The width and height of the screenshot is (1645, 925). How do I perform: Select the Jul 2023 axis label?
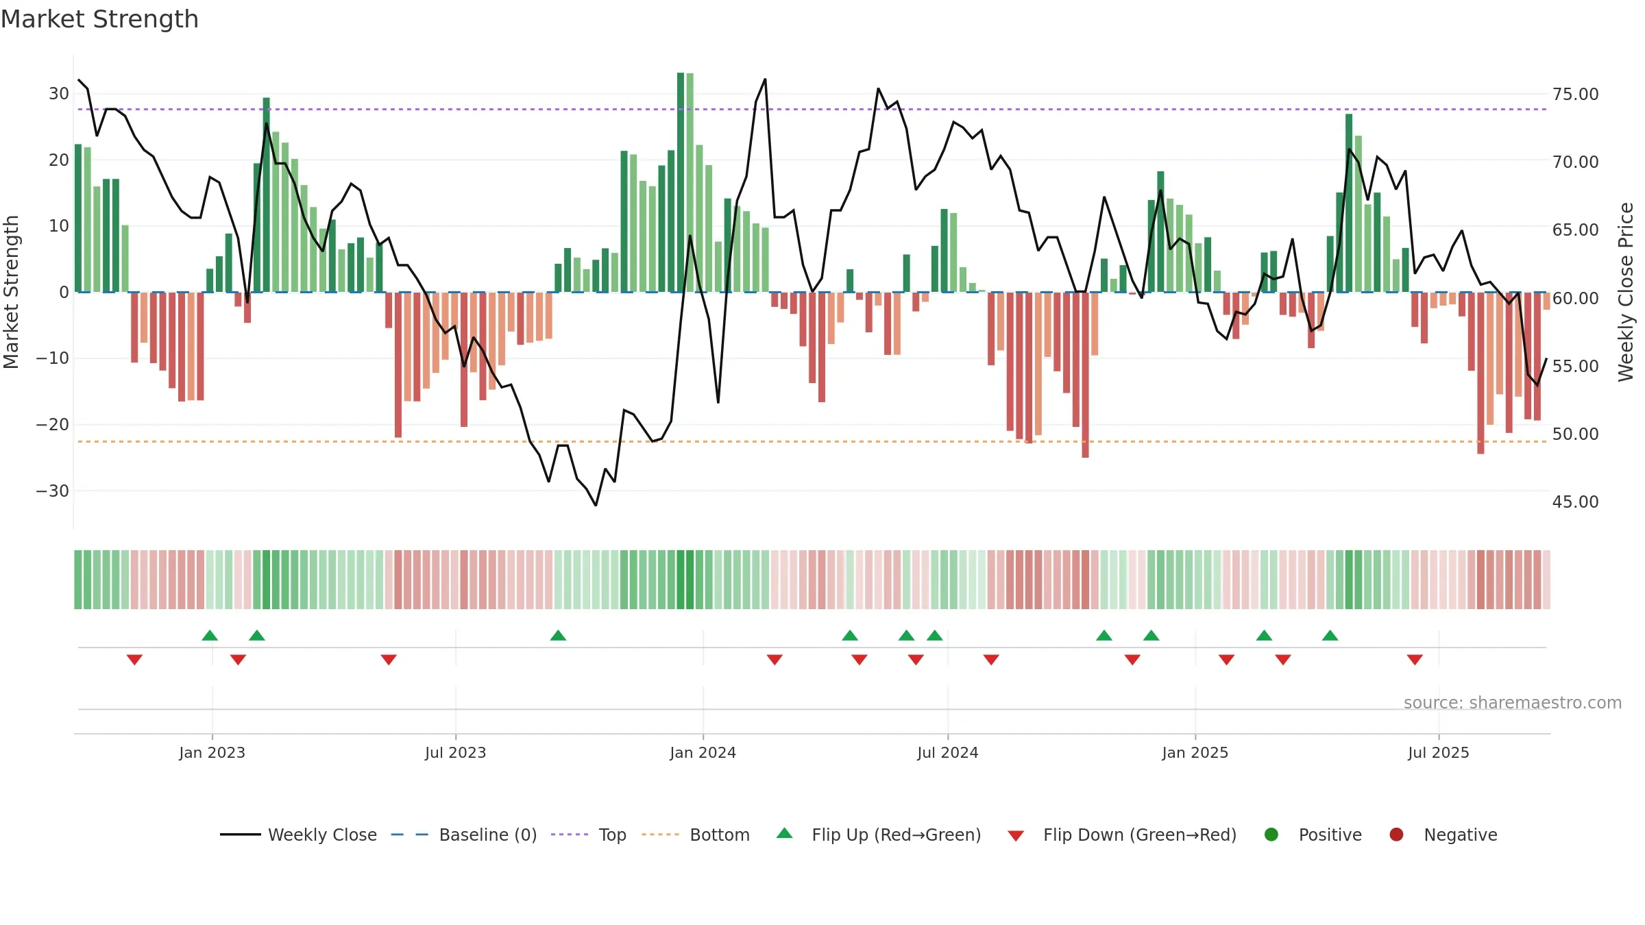pos(455,752)
